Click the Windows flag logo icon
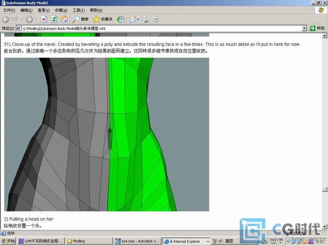Screen dimensions: 328x246 (321, 10)
